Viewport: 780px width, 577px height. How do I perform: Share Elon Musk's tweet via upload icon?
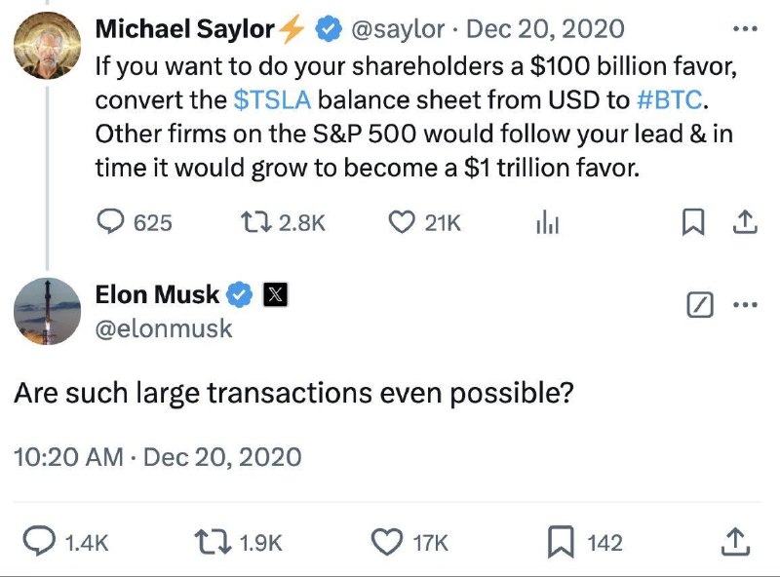736,542
